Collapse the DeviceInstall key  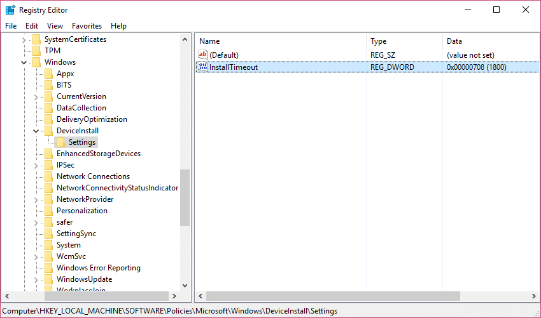tap(36, 131)
